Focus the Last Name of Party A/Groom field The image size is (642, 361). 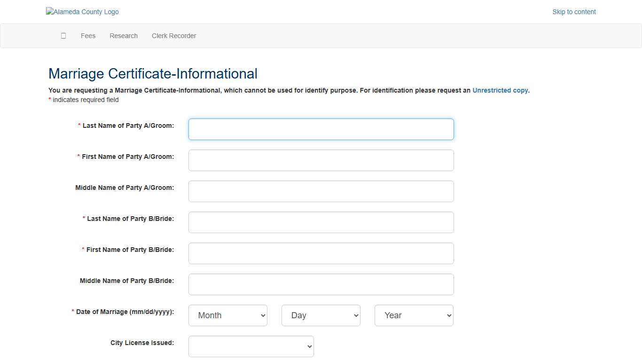tap(321, 129)
